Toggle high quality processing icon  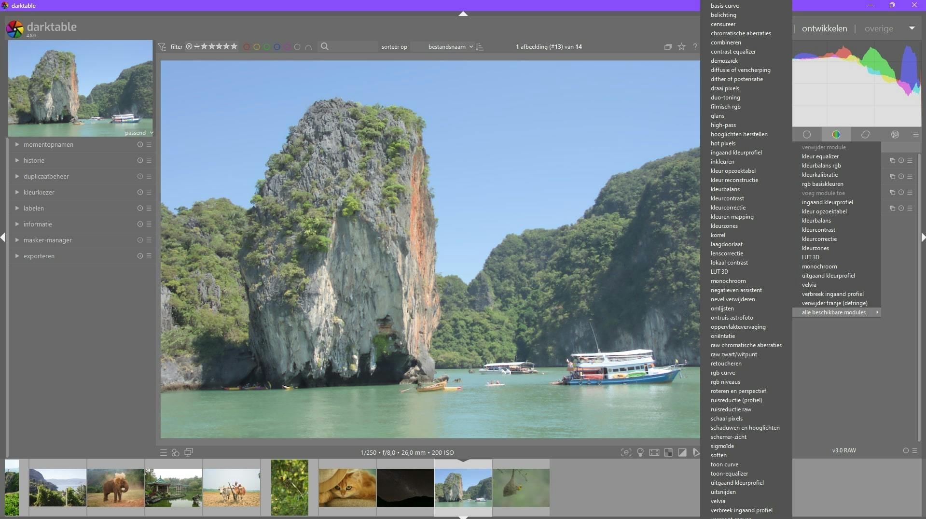pyautogui.click(x=654, y=452)
